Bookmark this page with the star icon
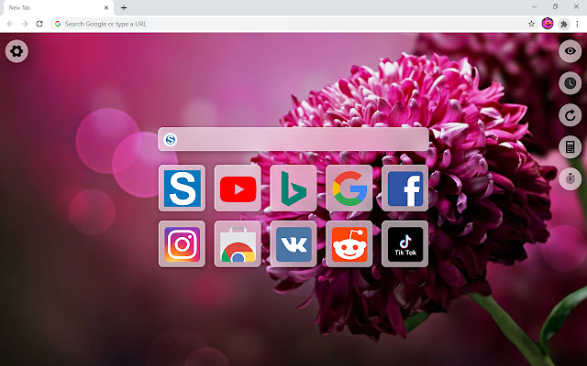Image resolution: width=587 pixels, height=366 pixels. pos(531,24)
